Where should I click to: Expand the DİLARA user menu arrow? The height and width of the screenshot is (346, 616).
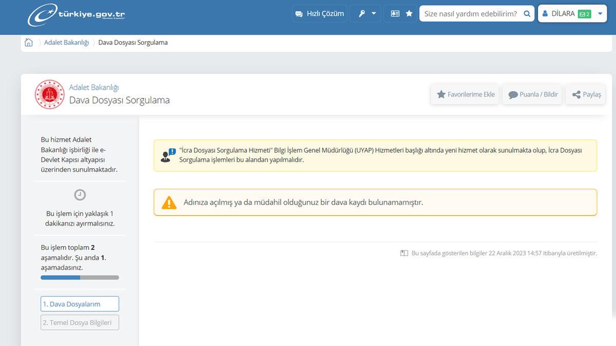[600, 14]
